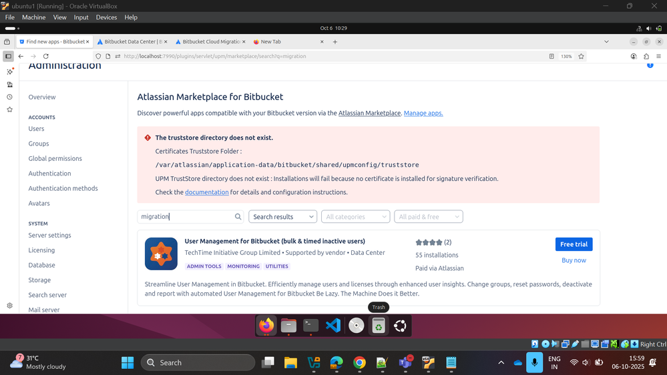This screenshot has height=375, width=667.
Task: Open the Atlassian Marketplace link
Action: pyautogui.click(x=369, y=113)
